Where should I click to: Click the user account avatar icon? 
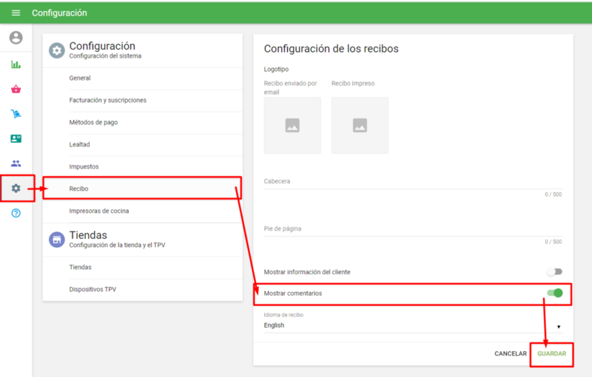tap(16, 38)
